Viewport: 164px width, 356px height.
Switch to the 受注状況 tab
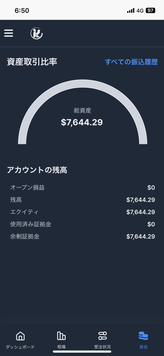(102, 347)
